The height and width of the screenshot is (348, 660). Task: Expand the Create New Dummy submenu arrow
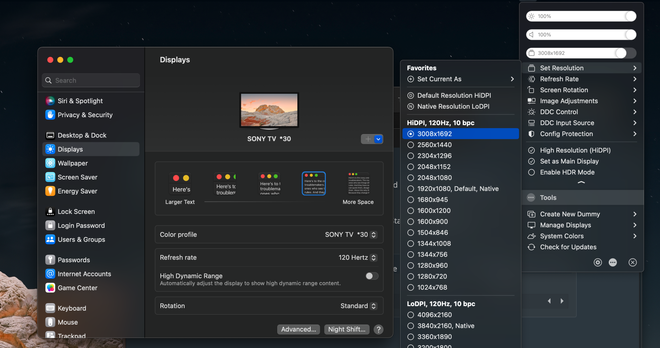635,214
